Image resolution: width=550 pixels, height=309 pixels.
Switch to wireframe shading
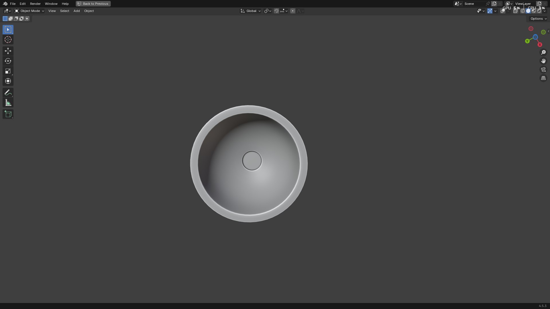(523, 11)
